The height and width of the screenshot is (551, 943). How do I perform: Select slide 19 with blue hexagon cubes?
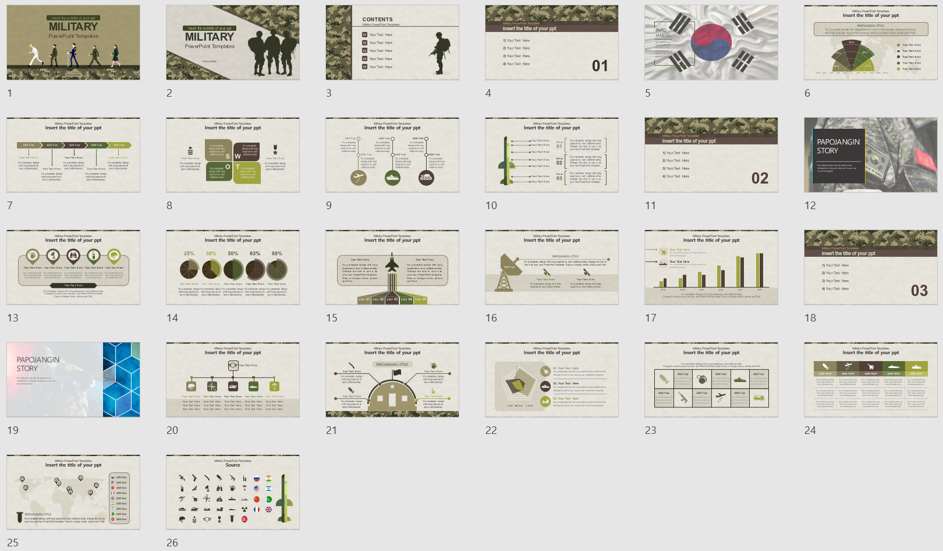73,380
